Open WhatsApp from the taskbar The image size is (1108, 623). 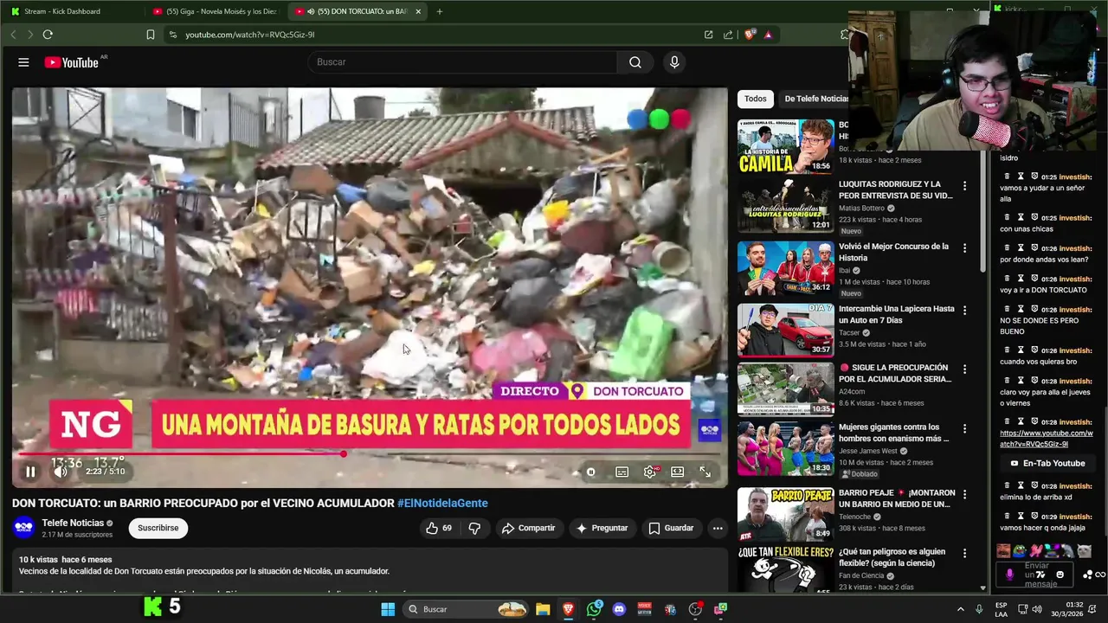[594, 609]
